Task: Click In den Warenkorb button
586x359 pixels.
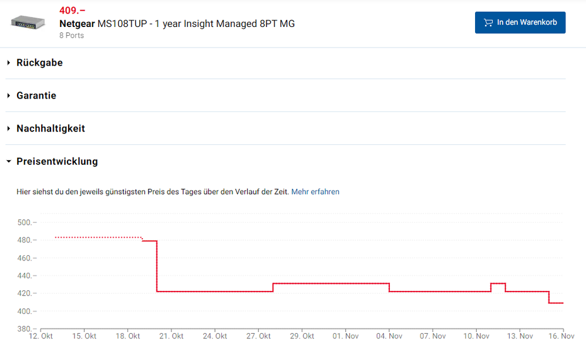Action: pyautogui.click(x=520, y=22)
